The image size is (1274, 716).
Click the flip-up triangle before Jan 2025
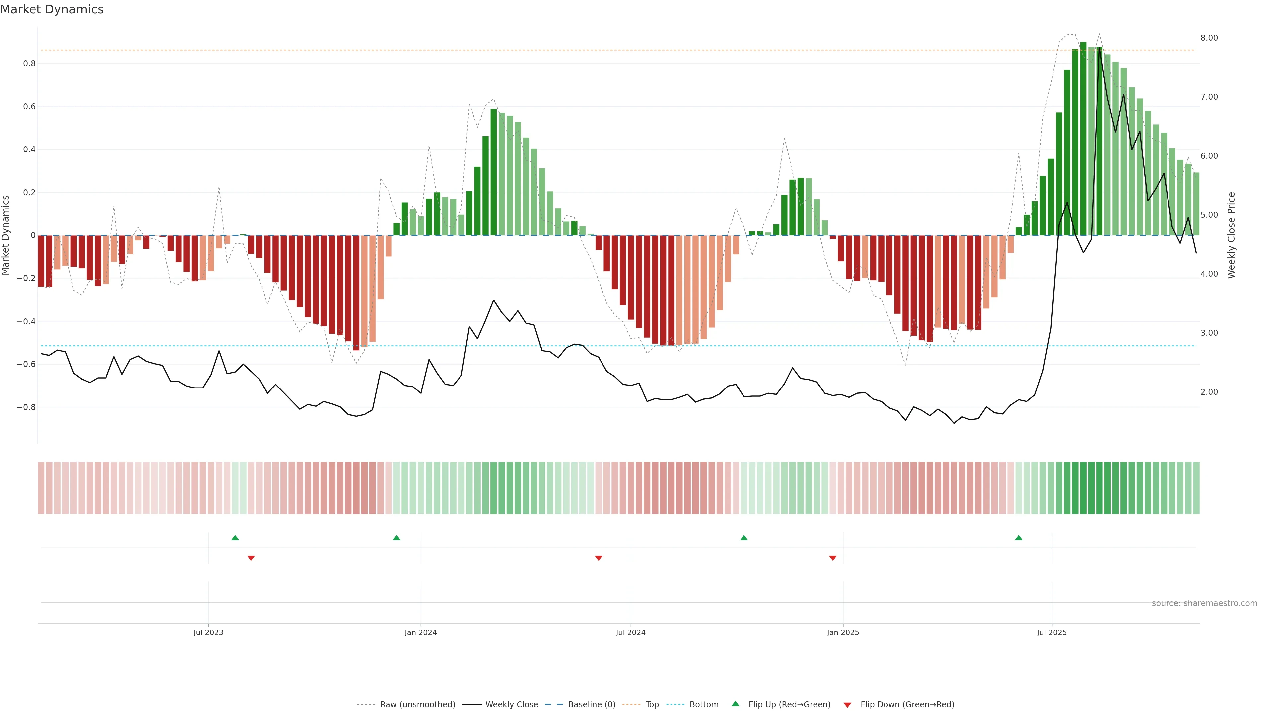[744, 538]
